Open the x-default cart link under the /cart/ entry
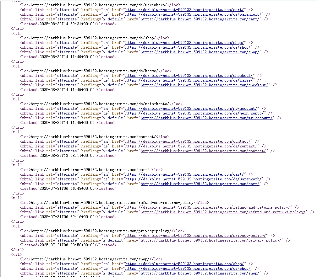This screenshot has height=277, width=317. coord(200,184)
